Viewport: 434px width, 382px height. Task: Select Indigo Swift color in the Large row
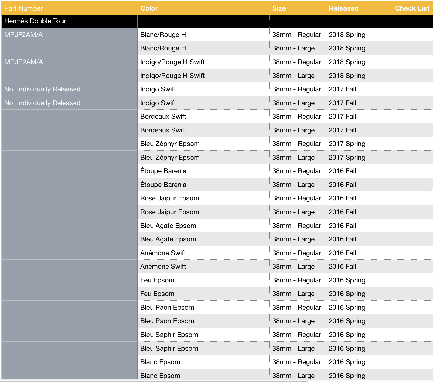click(x=158, y=103)
